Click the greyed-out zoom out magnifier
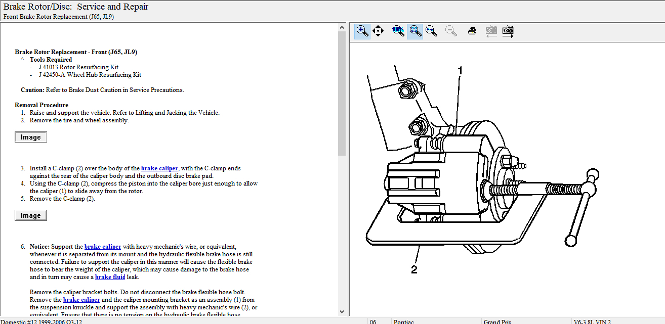Screen dimensions: 665x324 coord(451,31)
